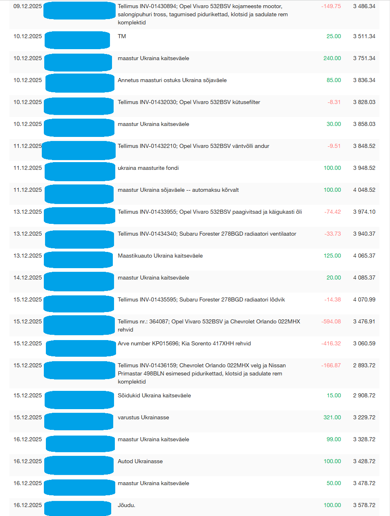
Task: Click the -8.31 kütusefilter expense amount
Action: tap(334, 102)
